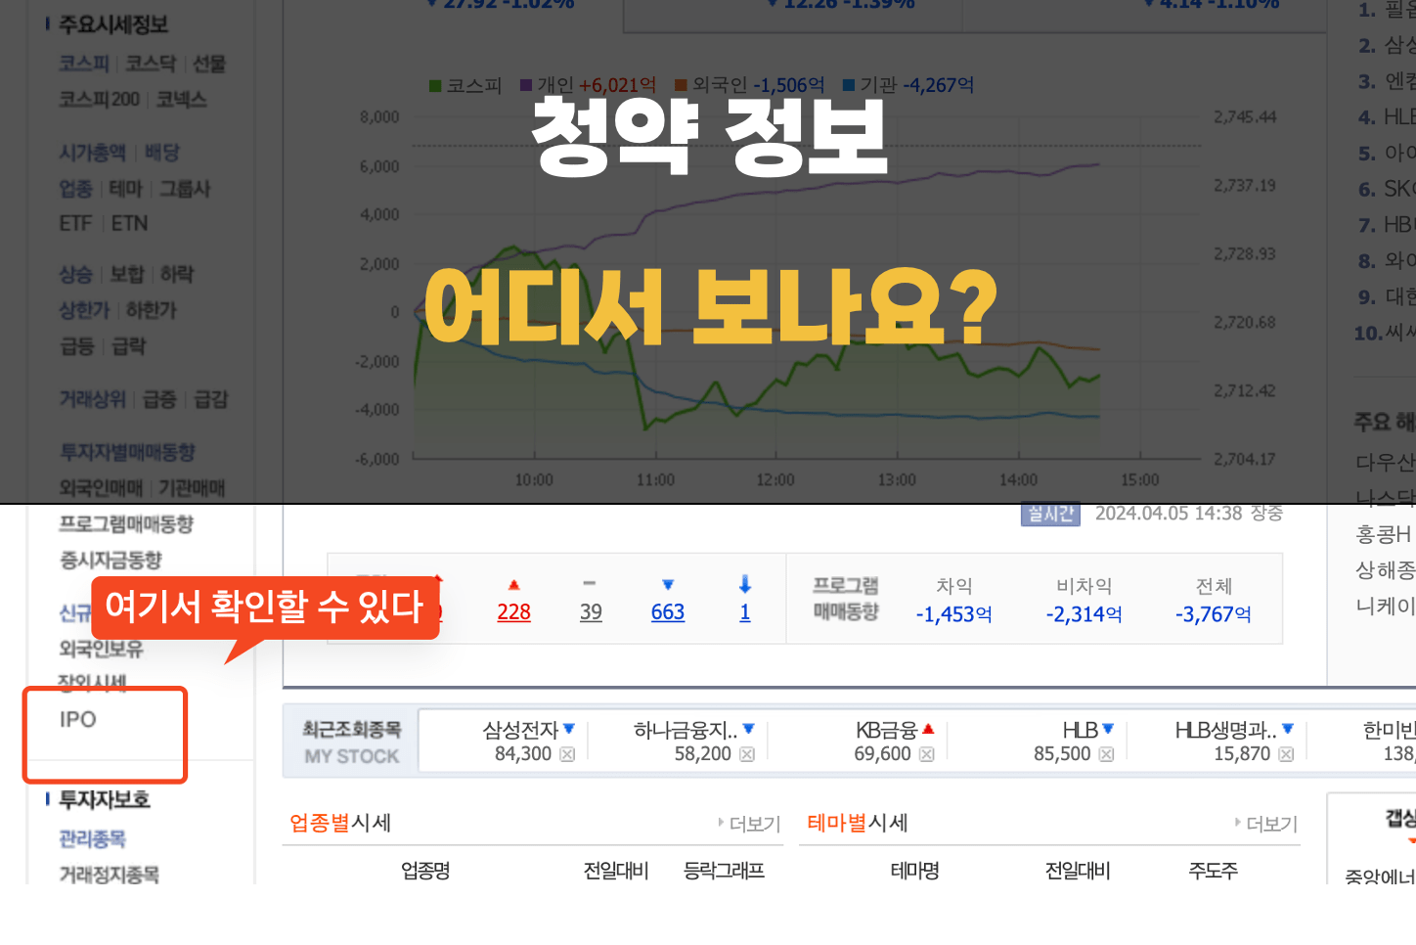Click the unchanged dash icon above 39
The height and width of the screenshot is (945, 1416).
[589, 583]
